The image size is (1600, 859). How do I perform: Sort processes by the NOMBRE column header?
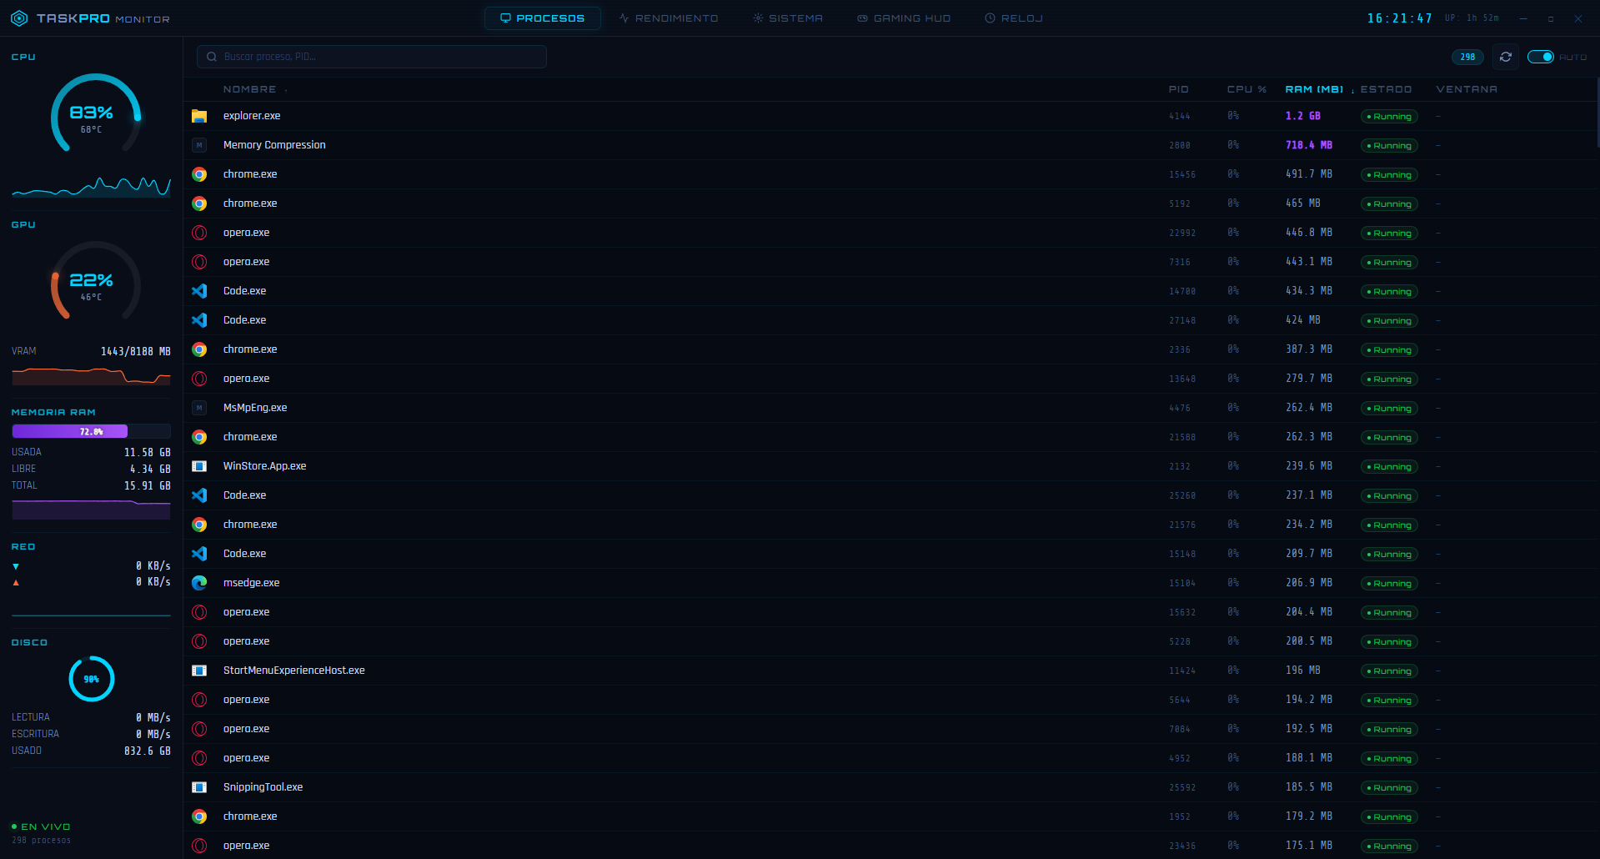click(250, 89)
